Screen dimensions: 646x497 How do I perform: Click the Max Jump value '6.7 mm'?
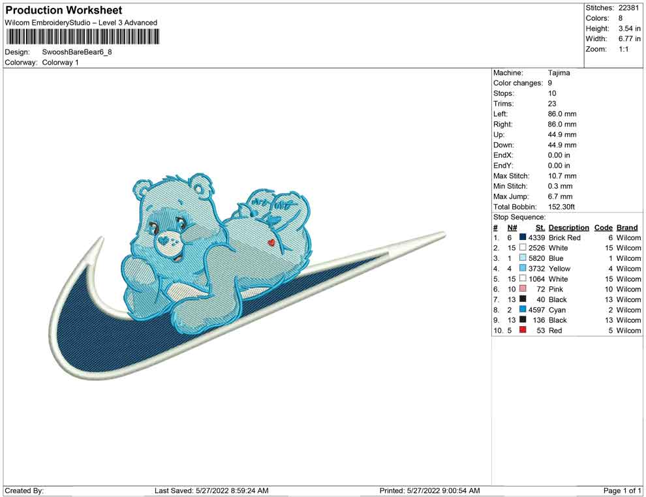coord(561,196)
